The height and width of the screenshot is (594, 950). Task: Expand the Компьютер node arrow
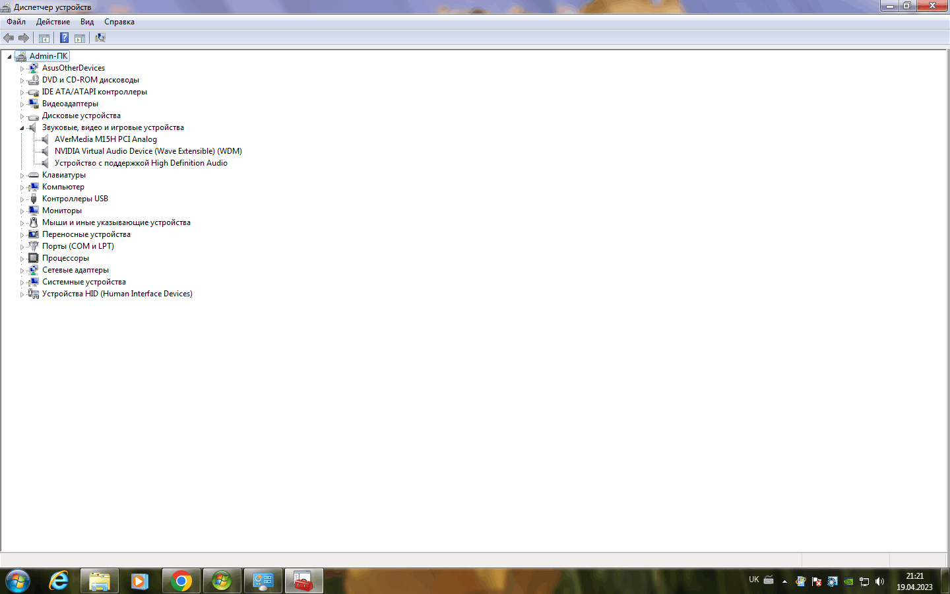click(22, 187)
